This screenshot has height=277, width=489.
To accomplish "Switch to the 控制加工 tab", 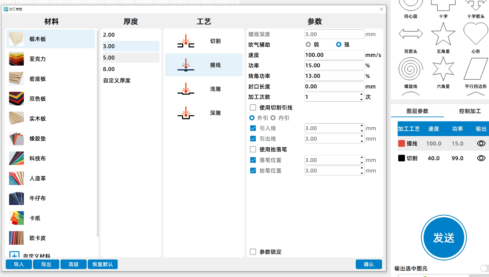I will [x=470, y=111].
